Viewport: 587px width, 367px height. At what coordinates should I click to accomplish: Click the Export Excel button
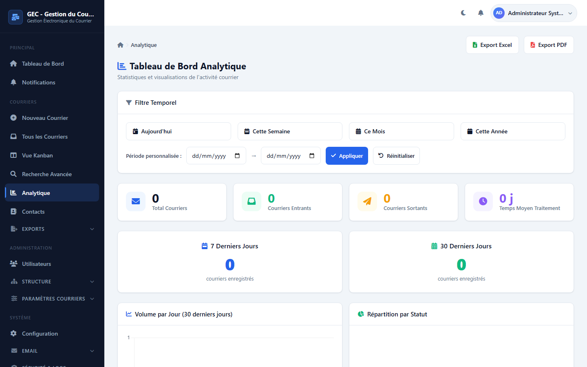point(492,45)
